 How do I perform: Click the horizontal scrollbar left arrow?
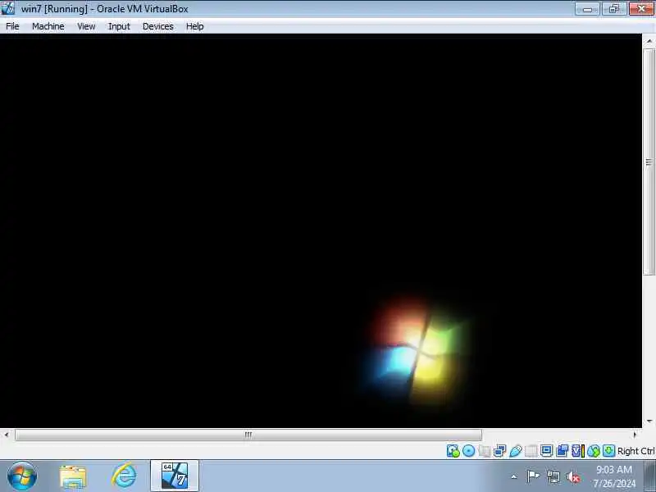pos(7,435)
